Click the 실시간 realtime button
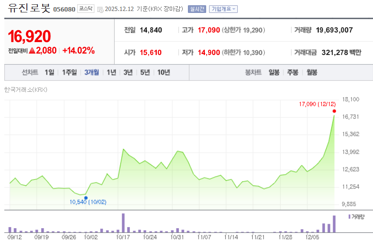This screenshot has height=242, width=373. click(x=197, y=9)
